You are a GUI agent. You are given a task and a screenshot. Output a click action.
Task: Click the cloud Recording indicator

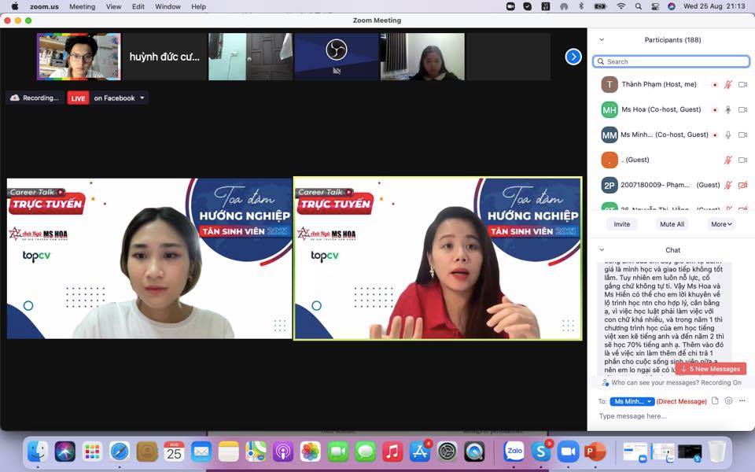coord(35,98)
